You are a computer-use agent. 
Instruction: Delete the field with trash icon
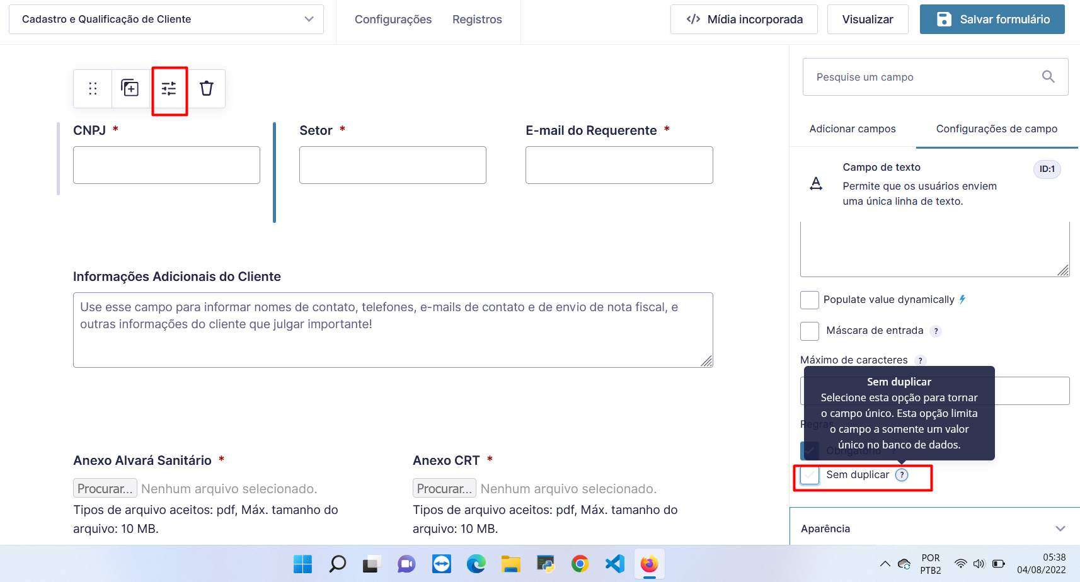coord(207,88)
